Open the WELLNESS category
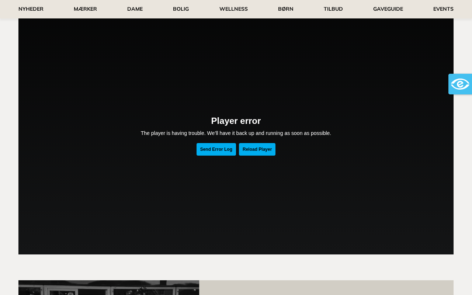 (x=233, y=9)
